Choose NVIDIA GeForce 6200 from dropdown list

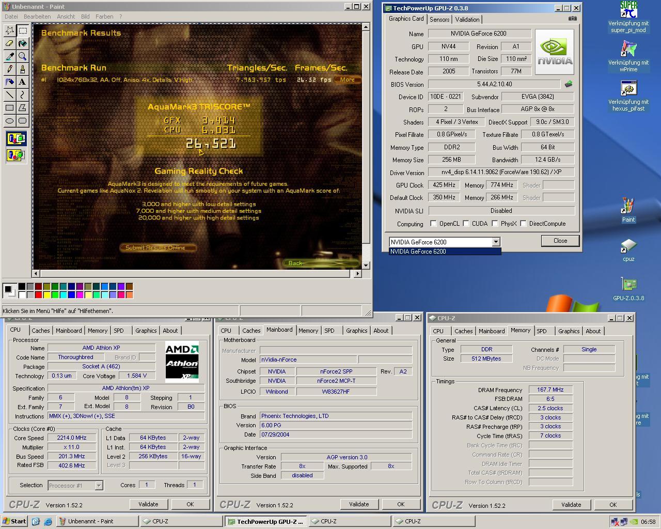pos(445,251)
